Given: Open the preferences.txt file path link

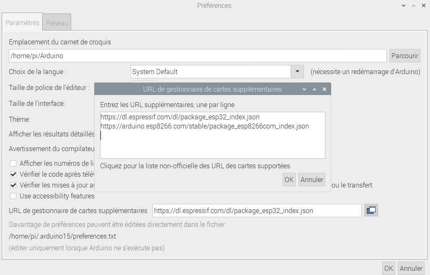Looking at the screenshot, I should (62, 236).
